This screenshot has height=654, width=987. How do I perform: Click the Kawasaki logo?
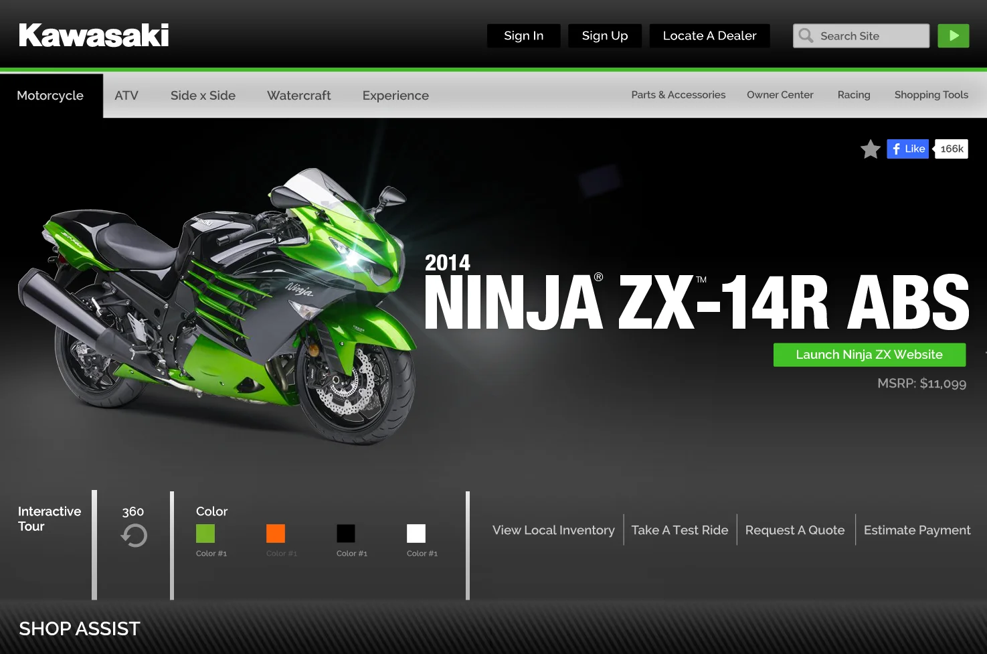point(94,35)
